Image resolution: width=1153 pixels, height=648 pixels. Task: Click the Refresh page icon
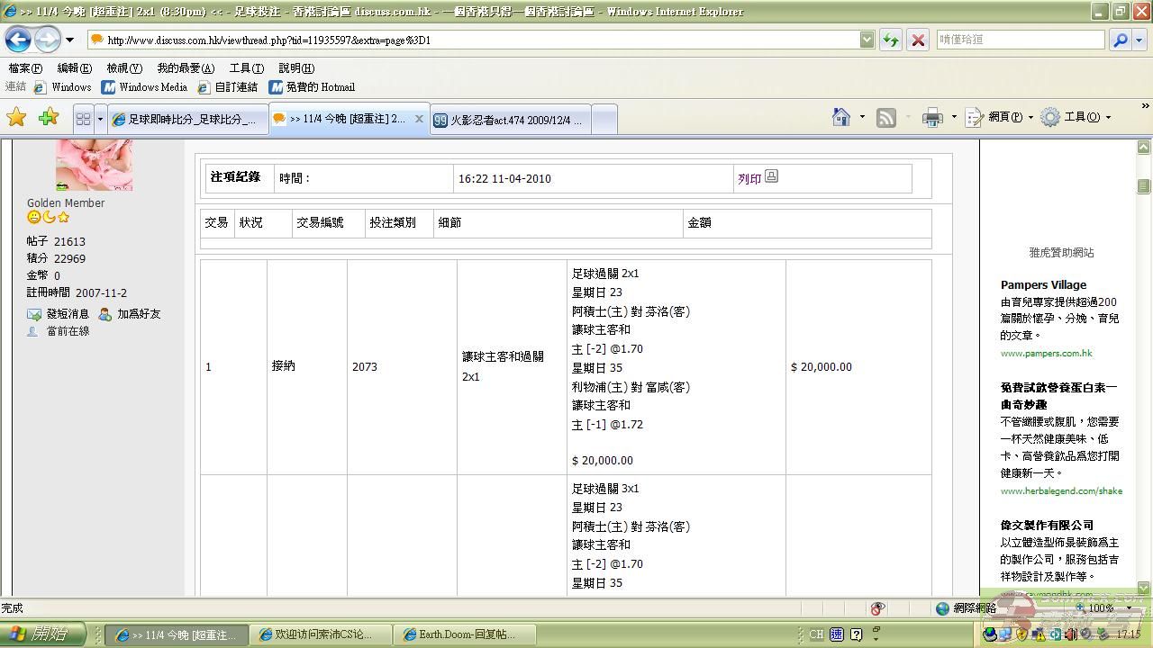(x=890, y=40)
